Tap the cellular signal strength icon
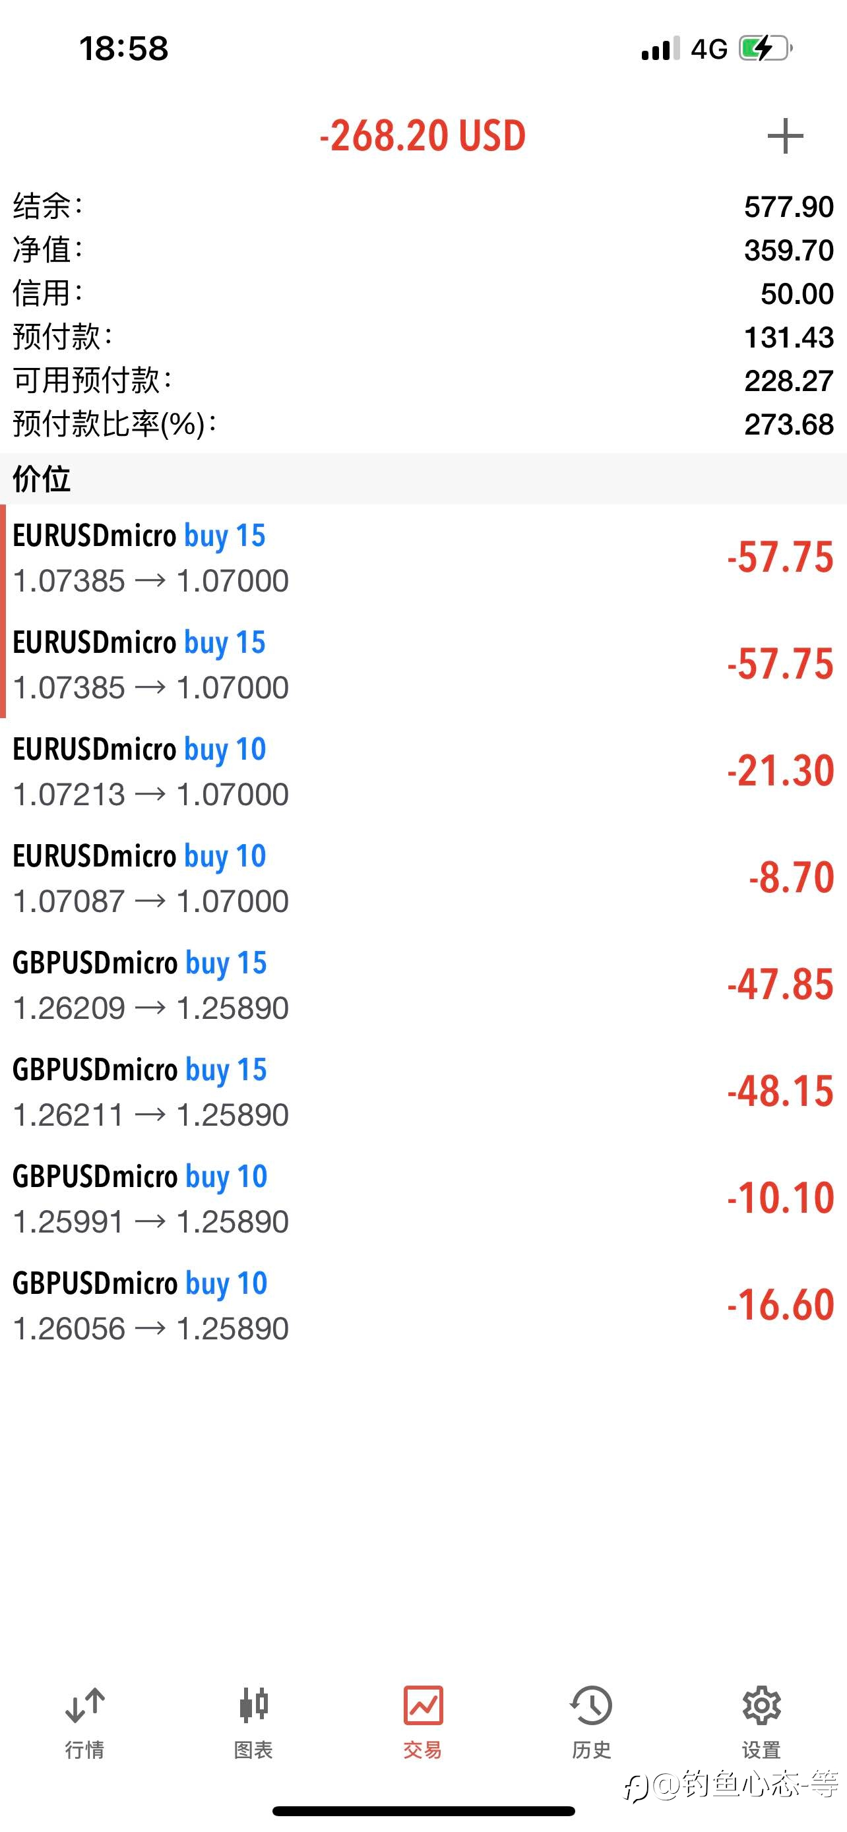Screen dimensions: 847x1832 pyautogui.click(x=661, y=49)
